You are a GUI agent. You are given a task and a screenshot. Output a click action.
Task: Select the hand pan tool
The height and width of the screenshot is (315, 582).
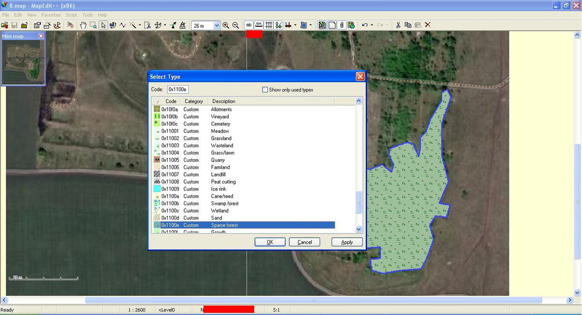coord(83,25)
